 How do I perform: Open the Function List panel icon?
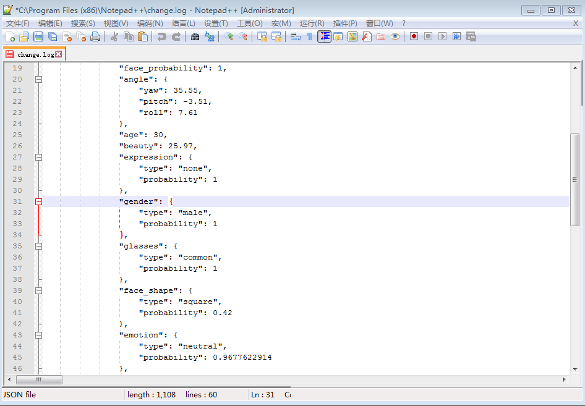[x=366, y=36]
